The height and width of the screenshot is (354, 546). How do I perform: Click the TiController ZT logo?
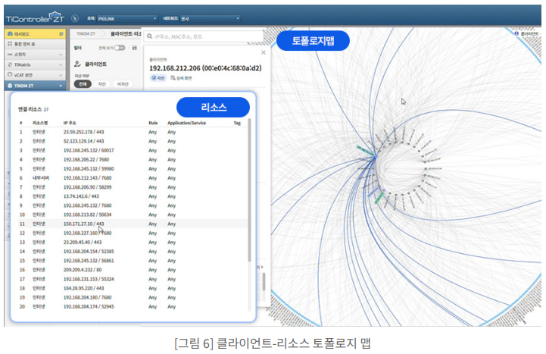pos(34,17)
